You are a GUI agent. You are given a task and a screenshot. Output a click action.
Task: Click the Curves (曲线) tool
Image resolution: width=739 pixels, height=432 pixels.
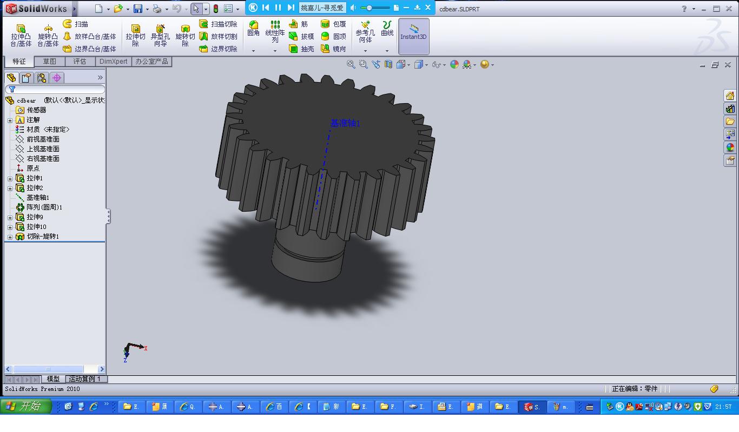coord(387,29)
